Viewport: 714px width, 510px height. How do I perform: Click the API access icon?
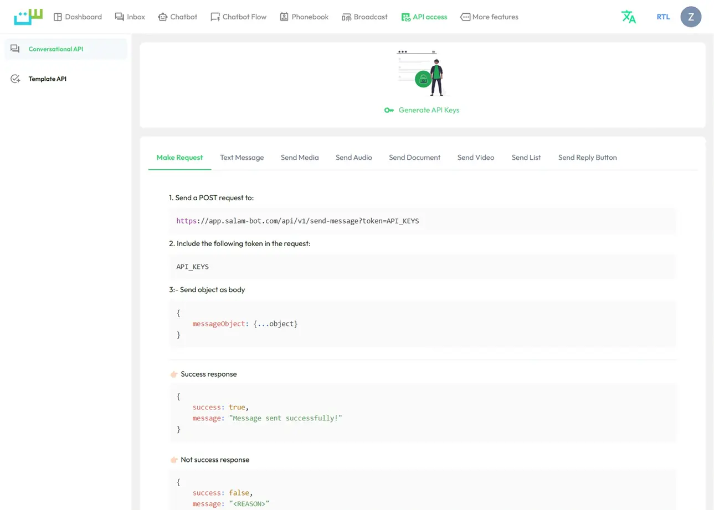pos(405,17)
